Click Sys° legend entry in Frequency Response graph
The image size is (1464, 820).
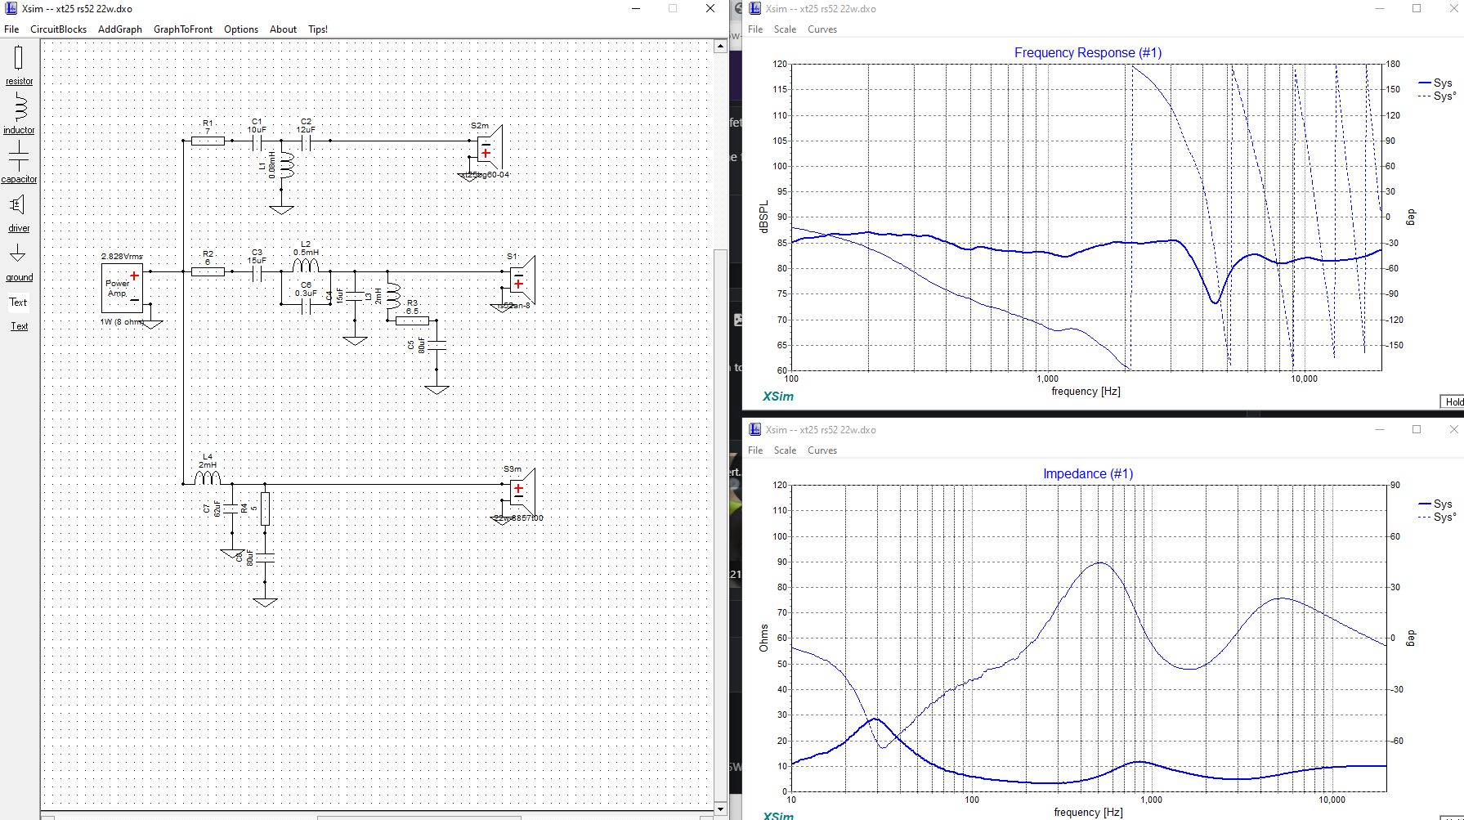click(1436, 96)
